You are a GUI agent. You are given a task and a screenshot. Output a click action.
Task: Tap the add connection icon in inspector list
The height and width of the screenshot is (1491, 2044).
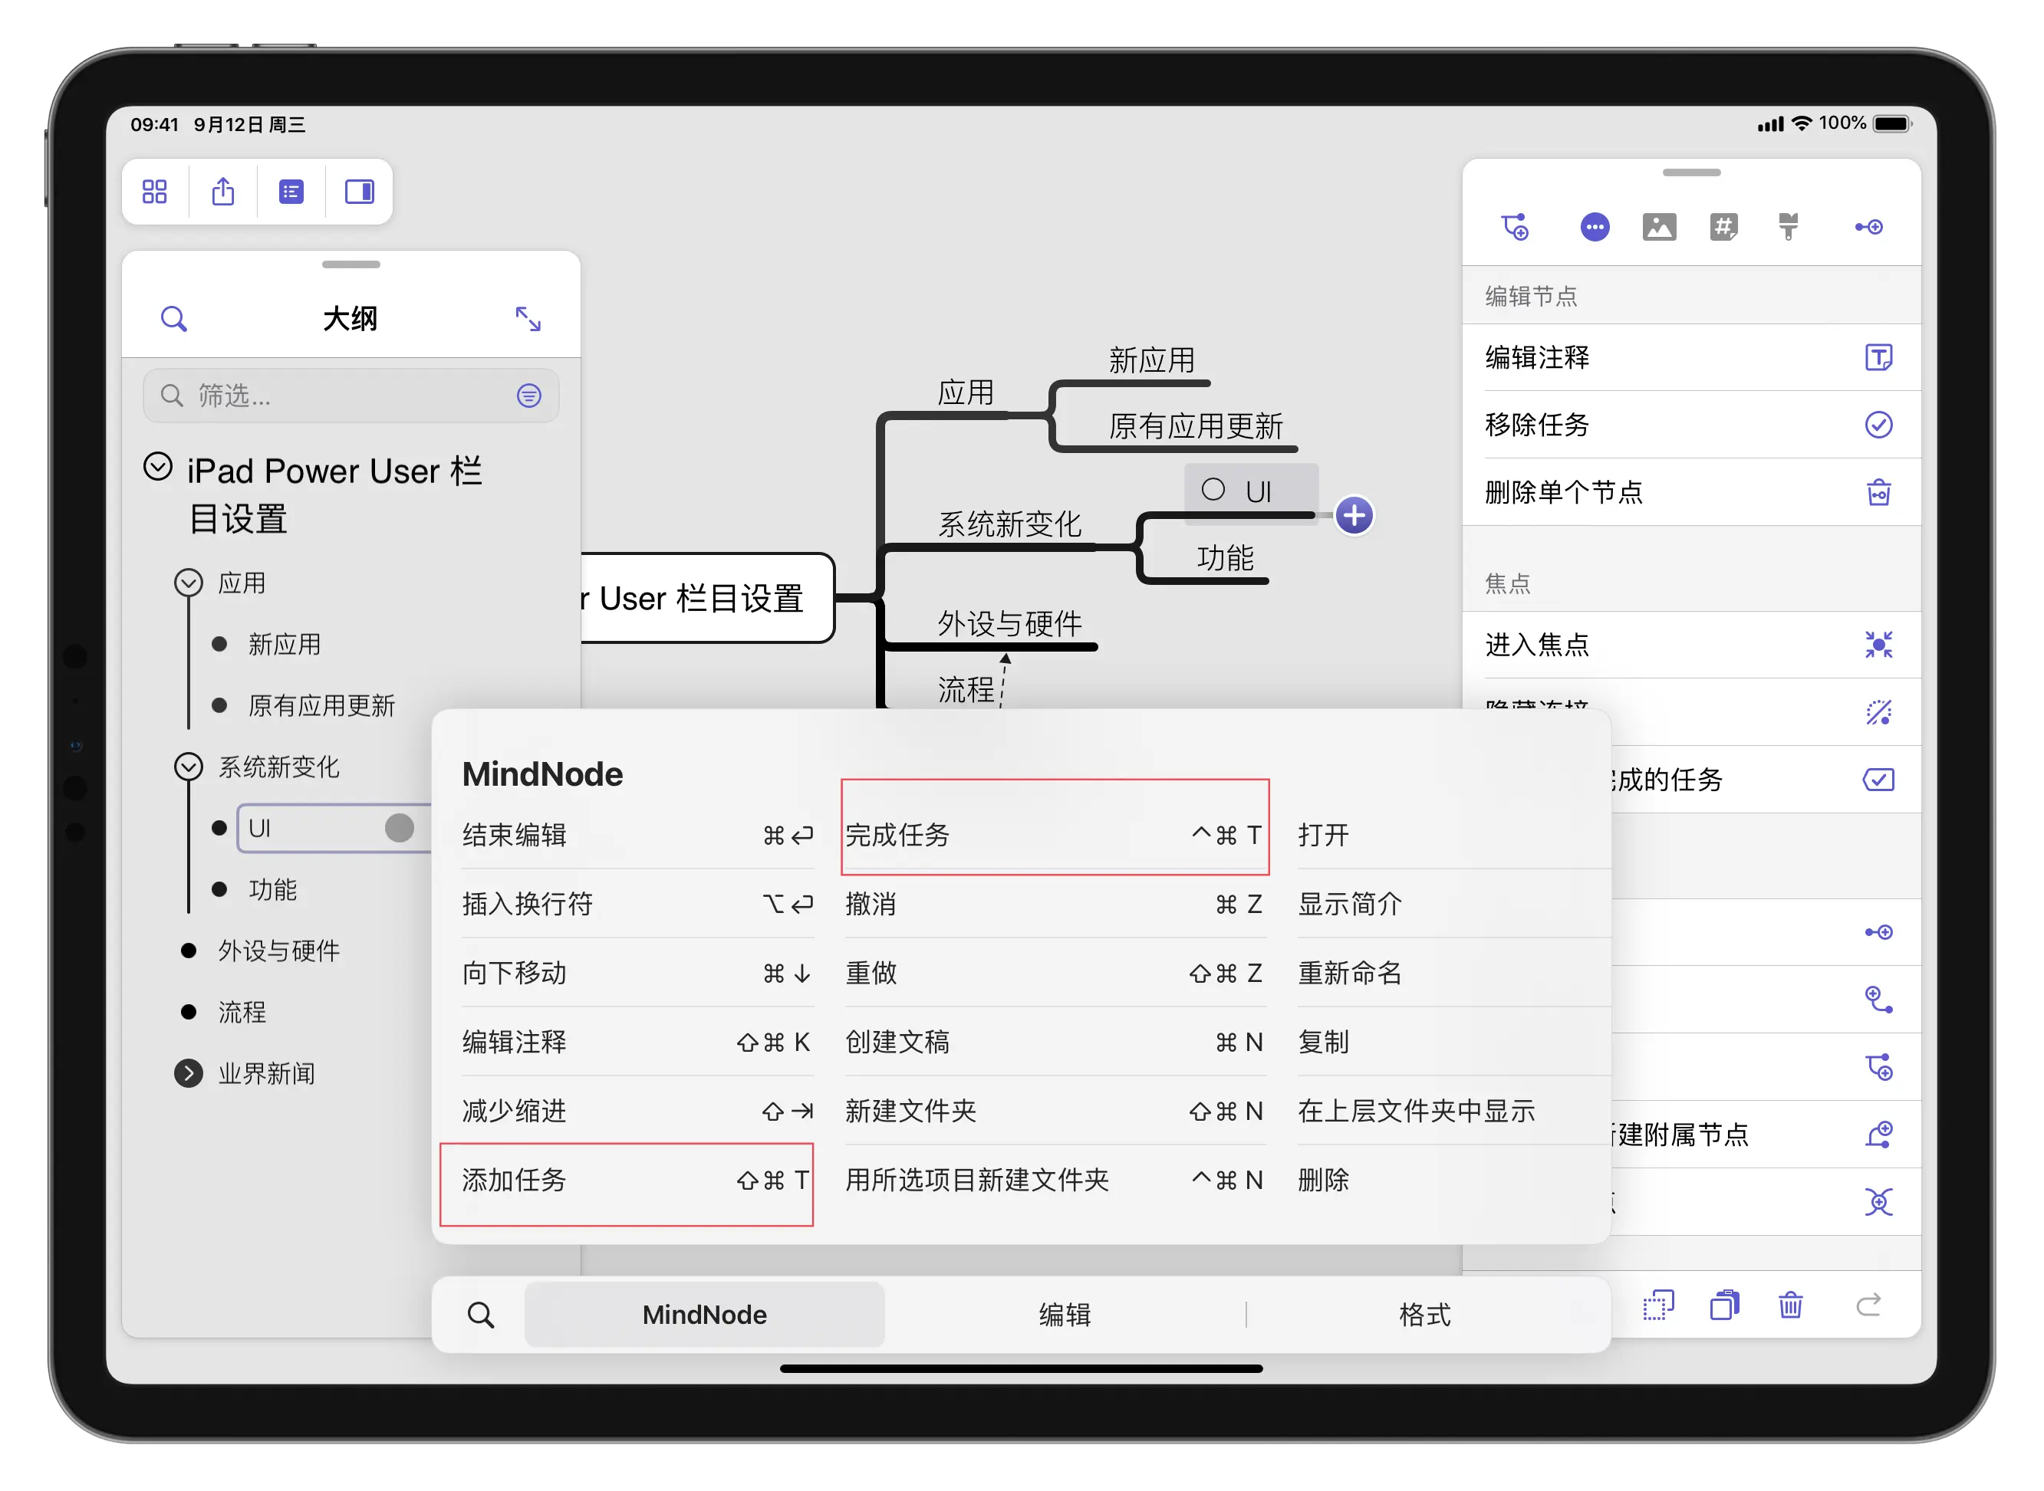[x=1879, y=932]
